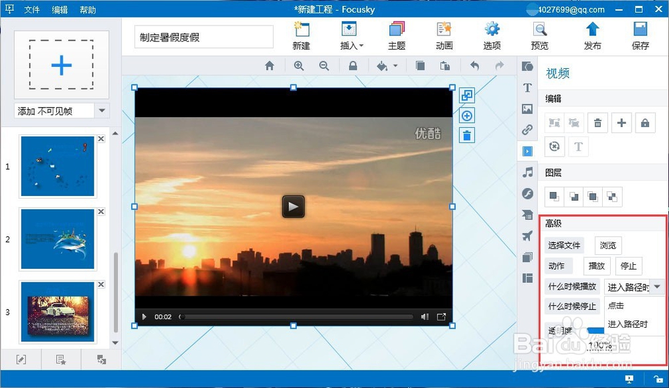
Task: Click the bring-to-front layer icon
Action: coord(554,197)
